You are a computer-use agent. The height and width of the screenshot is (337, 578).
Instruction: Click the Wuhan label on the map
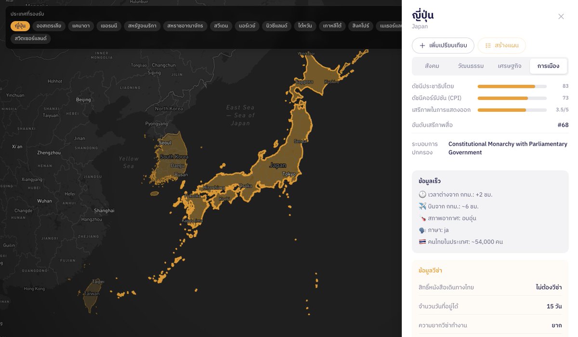coord(44,201)
